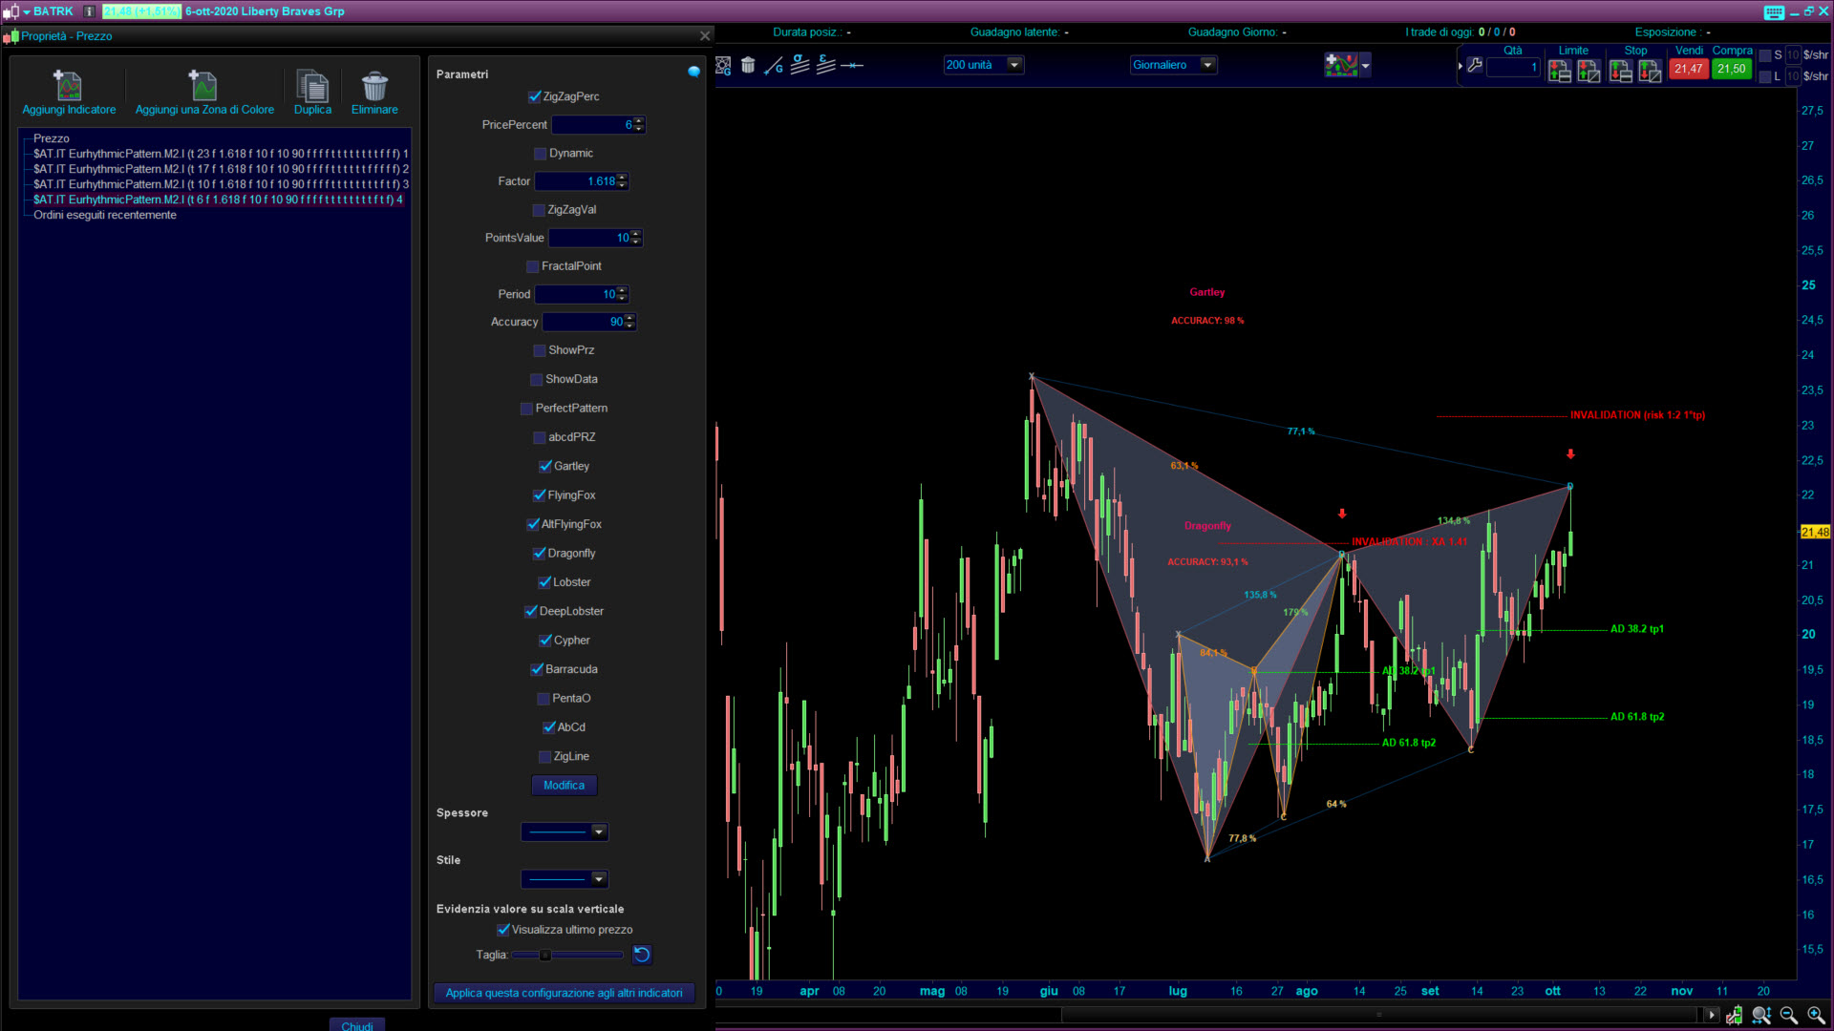
Task: Uncheck the Gartley checkbox
Action: [545, 466]
